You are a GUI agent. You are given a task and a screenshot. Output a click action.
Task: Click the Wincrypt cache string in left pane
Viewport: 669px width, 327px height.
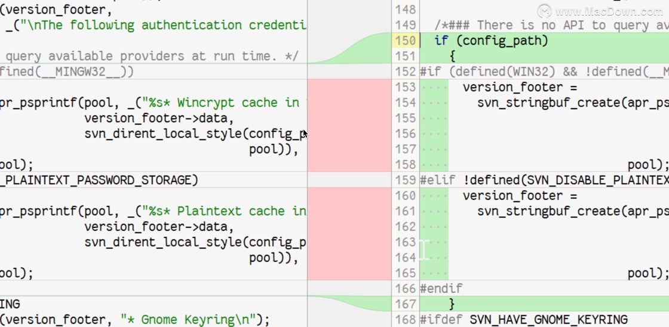224,103
